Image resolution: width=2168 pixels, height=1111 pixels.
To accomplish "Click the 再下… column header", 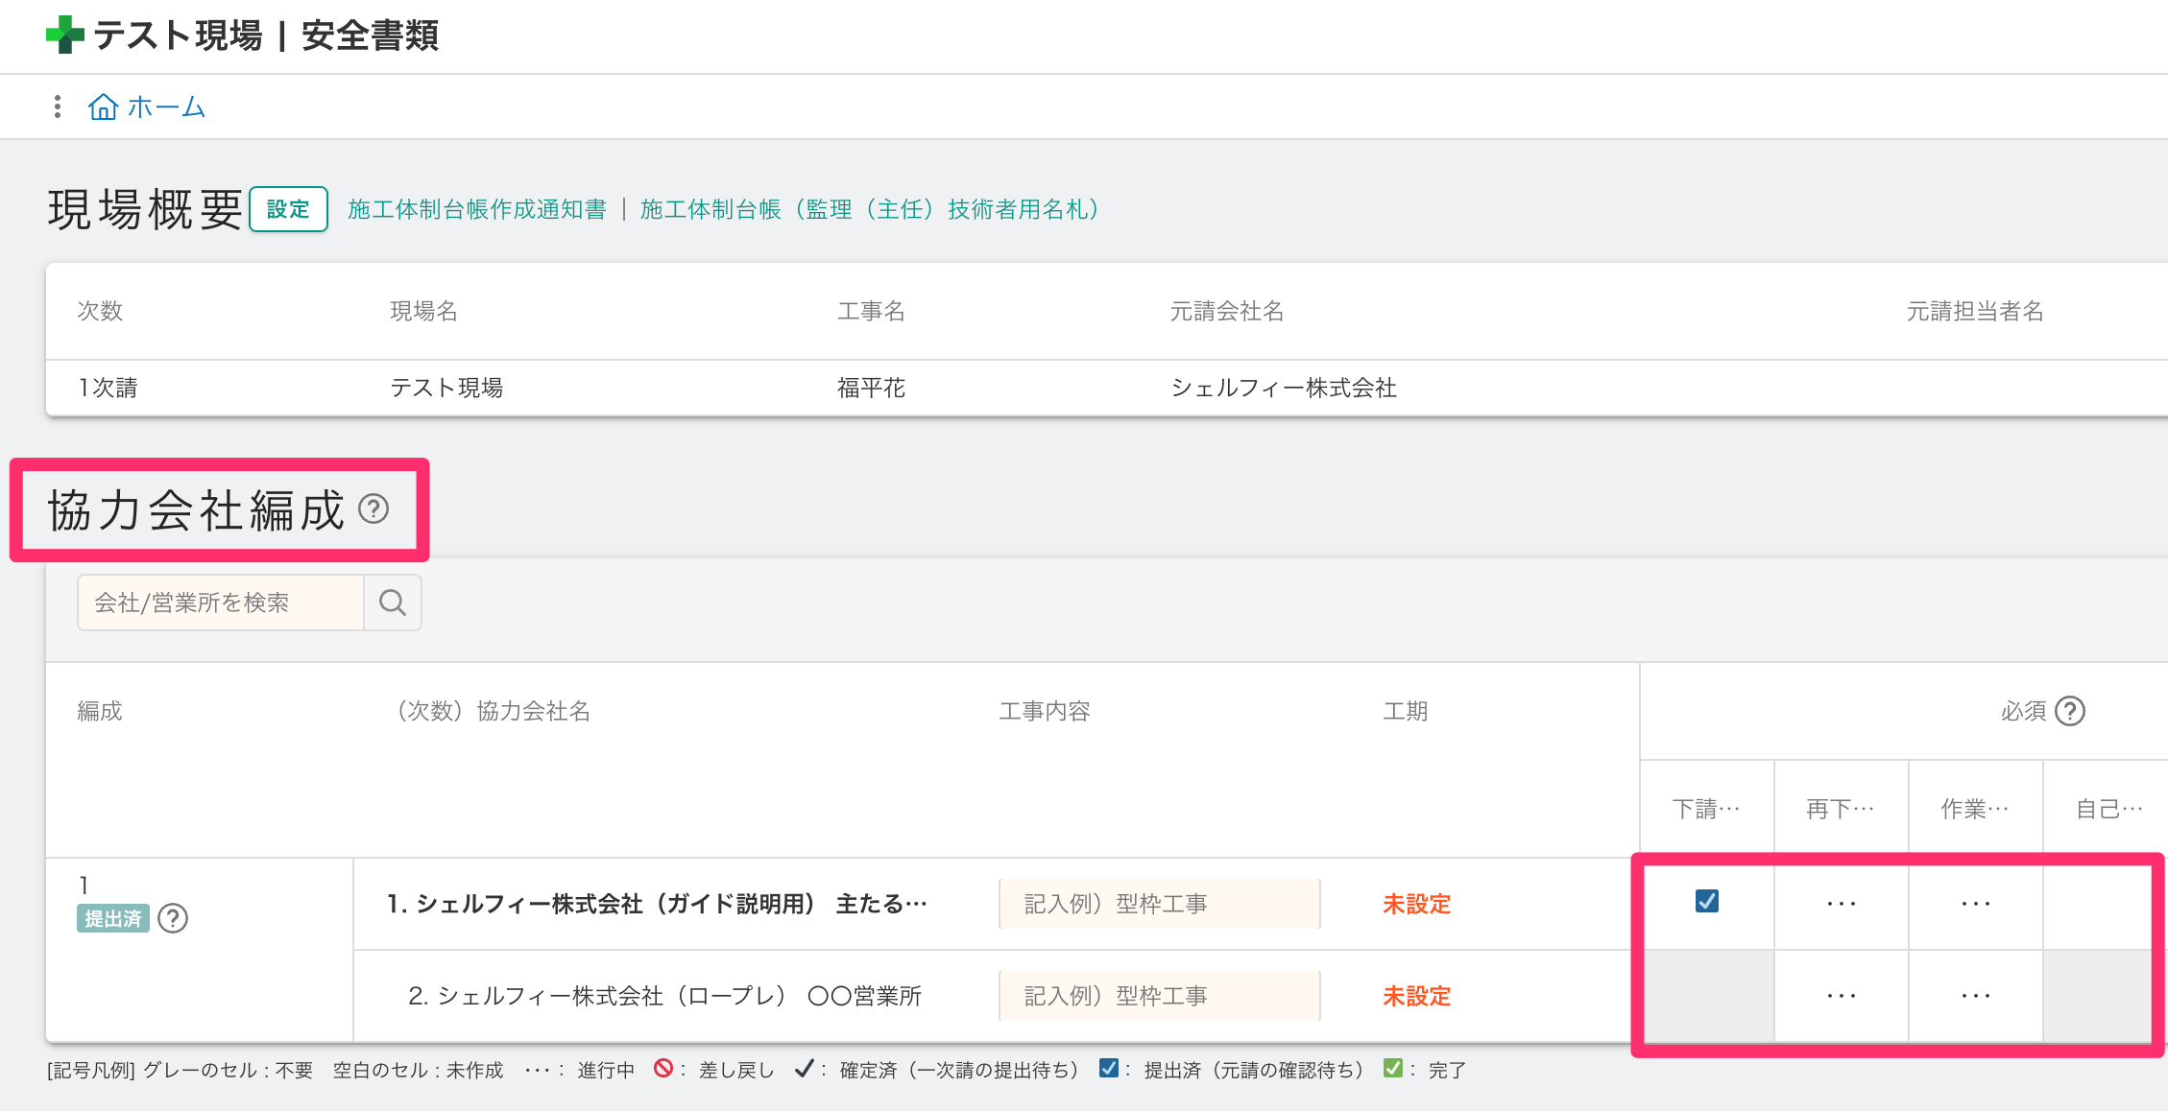I will (1841, 809).
